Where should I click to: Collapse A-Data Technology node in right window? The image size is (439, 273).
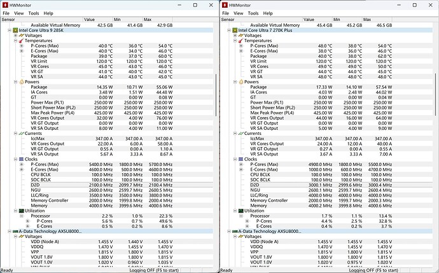click(x=229, y=232)
